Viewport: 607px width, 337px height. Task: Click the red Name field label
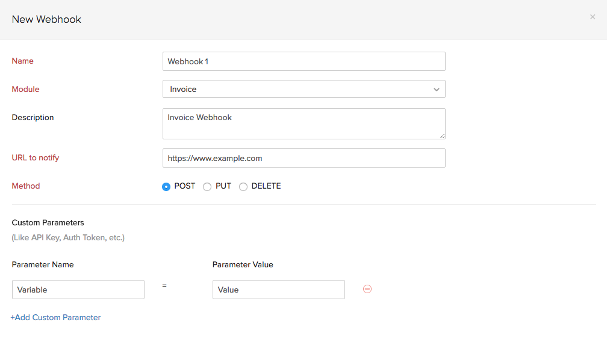pos(23,61)
